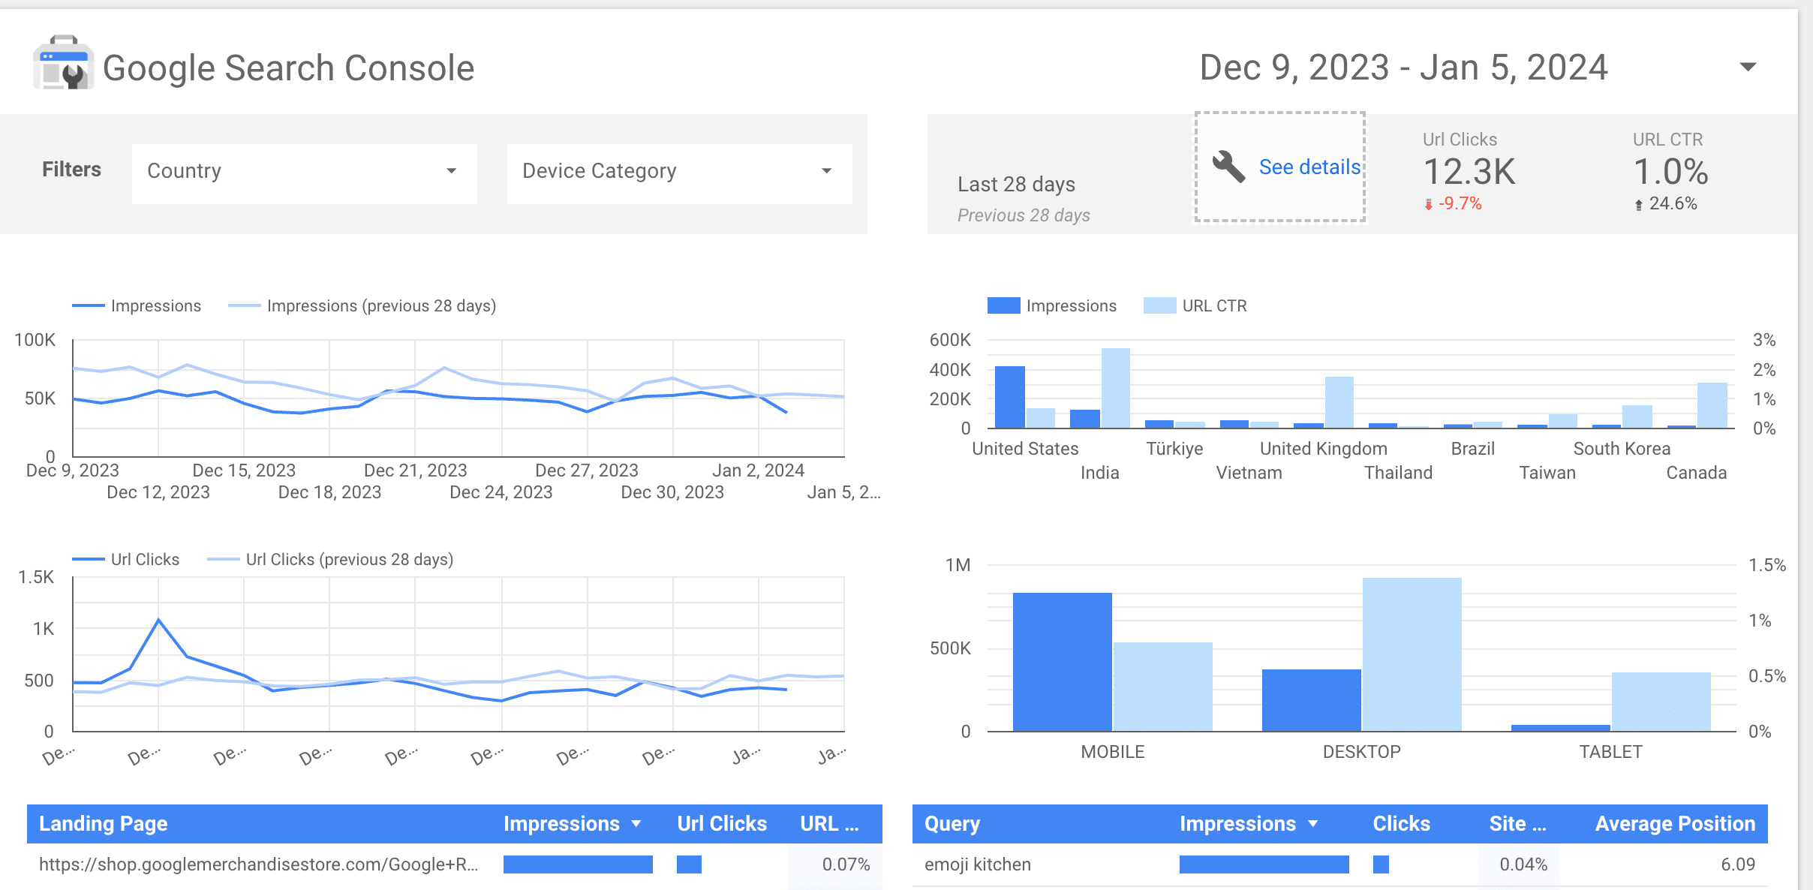1813x890 pixels.
Task: Click the -9.7% change value
Action: coord(1460,203)
